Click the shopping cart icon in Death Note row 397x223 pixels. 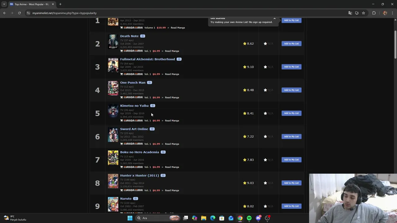tap(122, 51)
